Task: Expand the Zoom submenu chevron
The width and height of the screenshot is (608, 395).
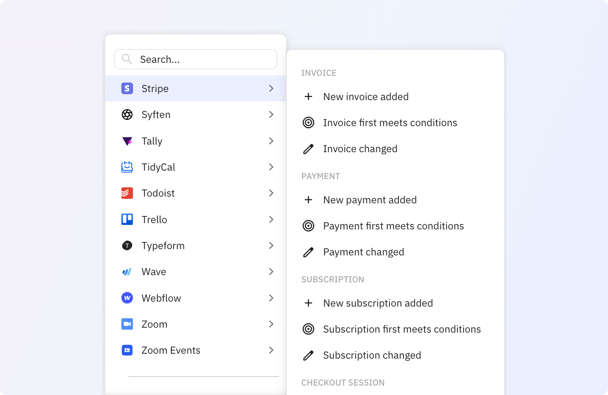Action: (271, 324)
